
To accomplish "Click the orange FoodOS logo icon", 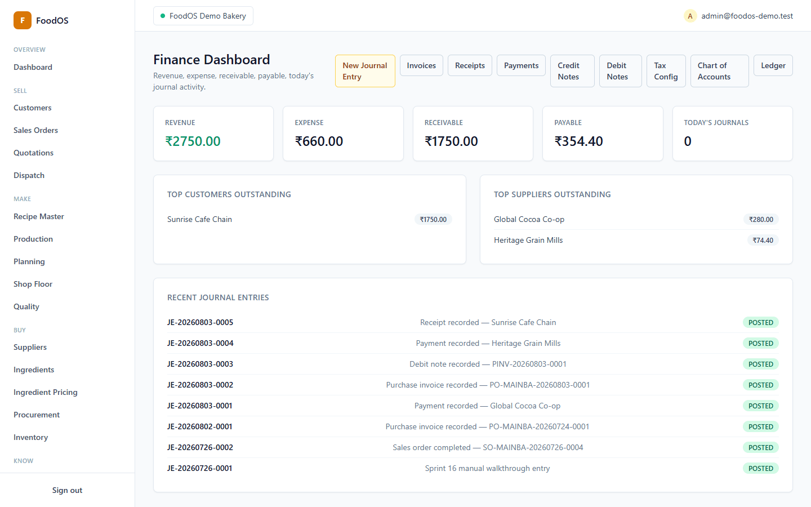I will coord(23,20).
